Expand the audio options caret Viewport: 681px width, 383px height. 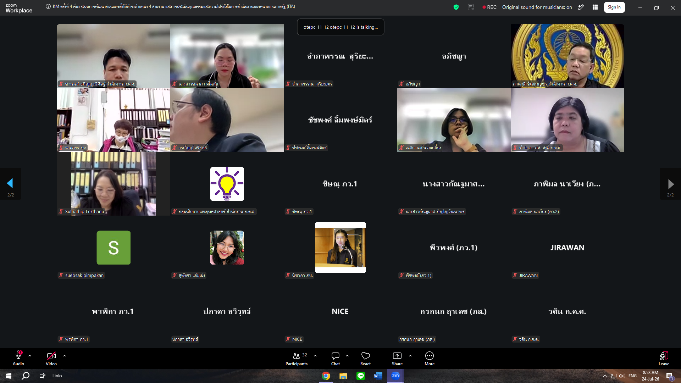click(30, 356)
